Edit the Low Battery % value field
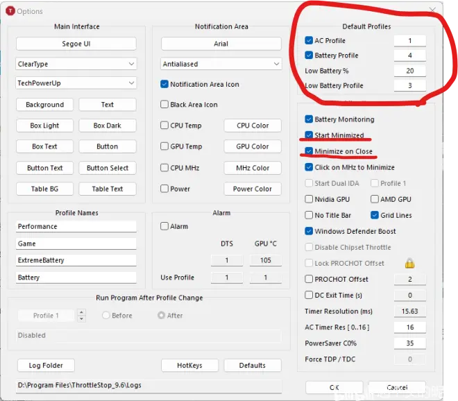 410,71
